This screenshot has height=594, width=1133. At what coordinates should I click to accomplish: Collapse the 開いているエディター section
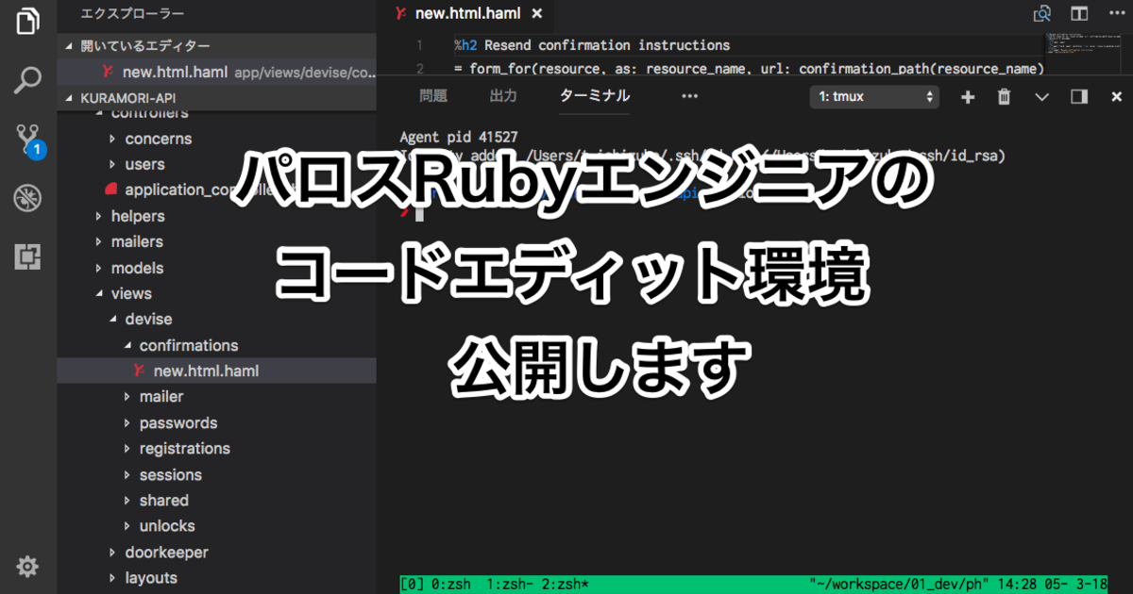click(x=216, y=46)
